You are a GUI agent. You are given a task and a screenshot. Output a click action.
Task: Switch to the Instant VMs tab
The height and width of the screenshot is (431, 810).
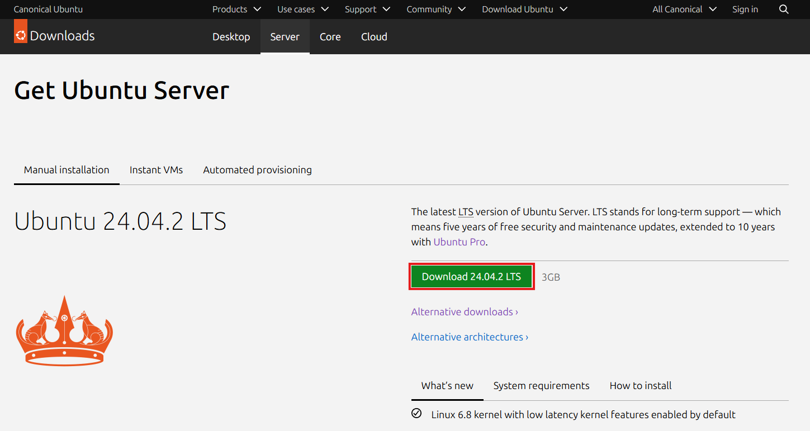[x=157, y=170]
